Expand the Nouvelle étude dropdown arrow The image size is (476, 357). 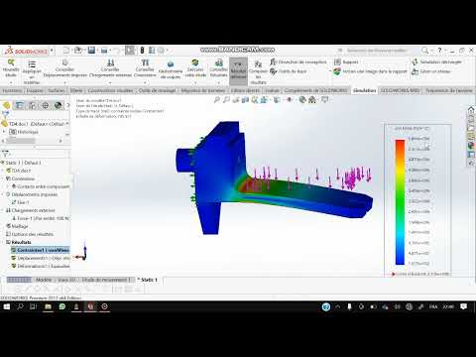11,82
